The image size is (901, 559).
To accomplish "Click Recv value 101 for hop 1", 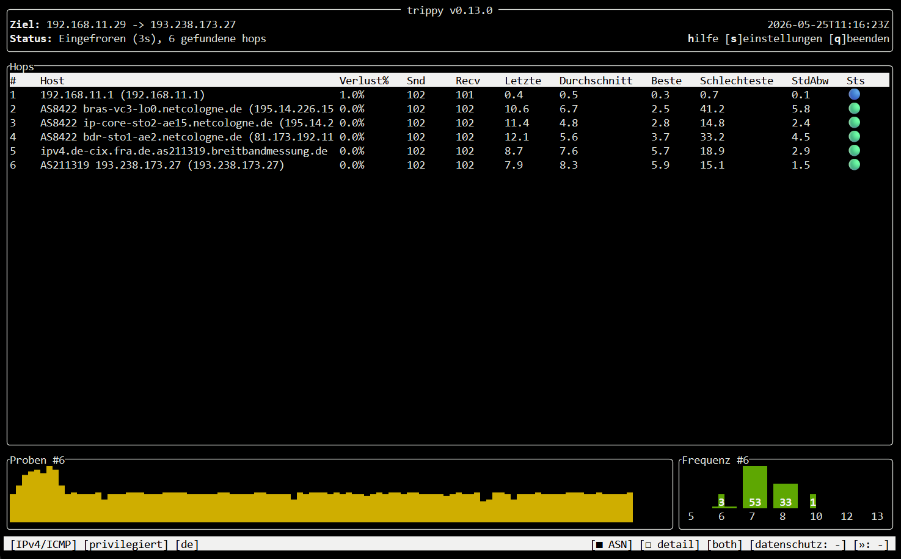I will (x=465, y=95).
